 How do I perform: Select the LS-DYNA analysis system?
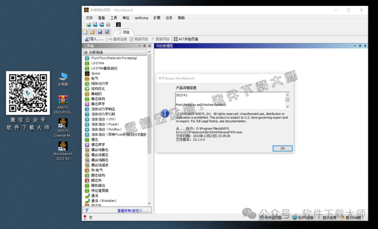[x=98, y=63]
